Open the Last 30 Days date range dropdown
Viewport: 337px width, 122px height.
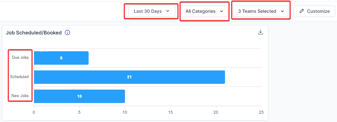(152, 11)
